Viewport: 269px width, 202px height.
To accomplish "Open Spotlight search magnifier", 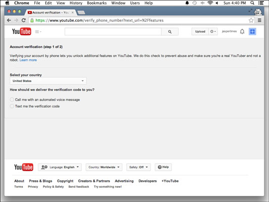I will coord(252,3).
